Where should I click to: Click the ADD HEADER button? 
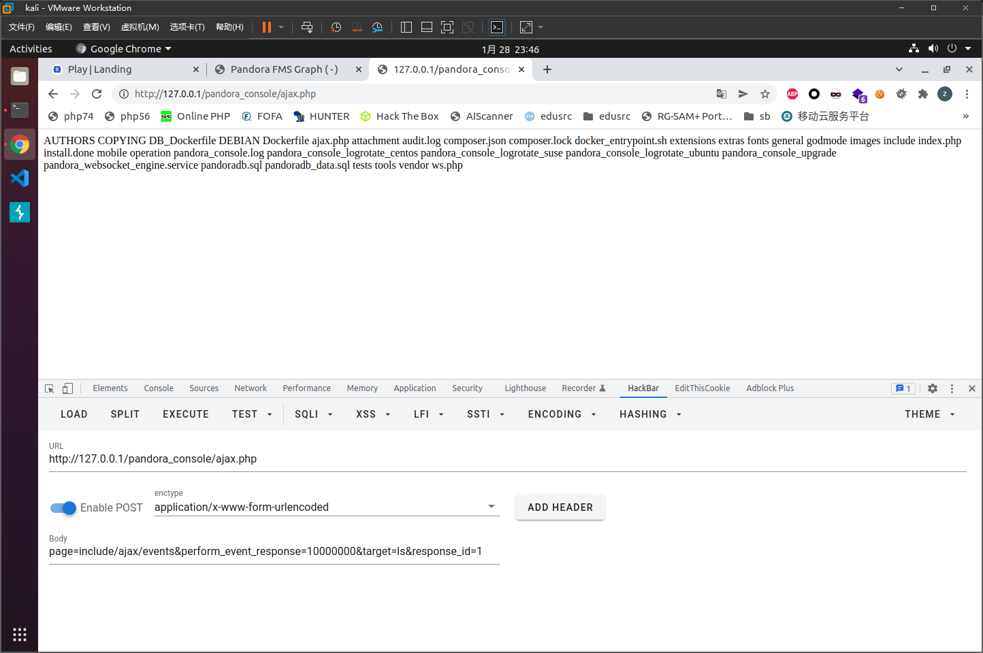pos(560,507)
